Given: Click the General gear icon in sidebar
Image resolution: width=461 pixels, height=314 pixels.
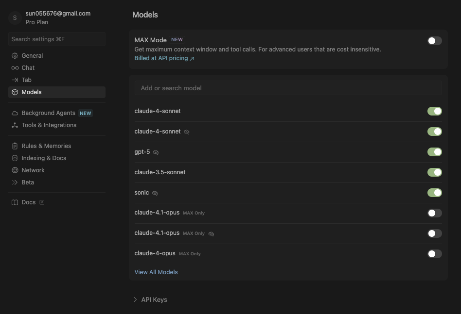Looking at the screenshot, I should (x=15, y=56).
